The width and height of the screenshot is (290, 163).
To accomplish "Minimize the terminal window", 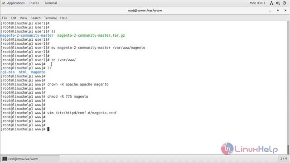I will 270,10.
